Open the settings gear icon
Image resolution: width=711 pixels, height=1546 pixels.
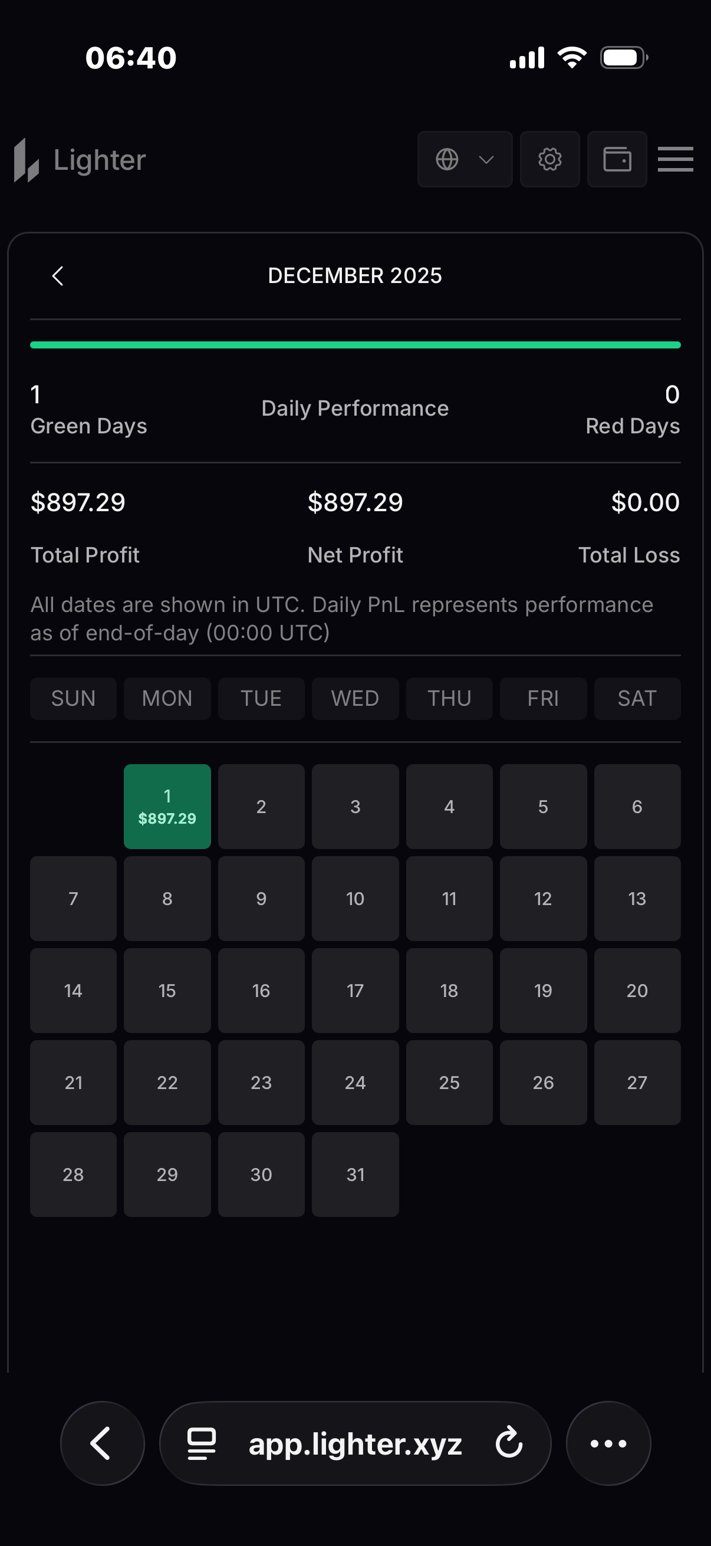tap(549, 160)
